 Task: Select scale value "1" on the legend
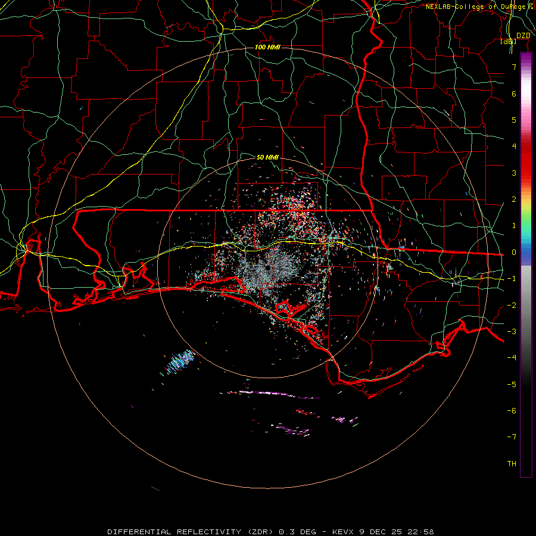click(x=514, y=226)
